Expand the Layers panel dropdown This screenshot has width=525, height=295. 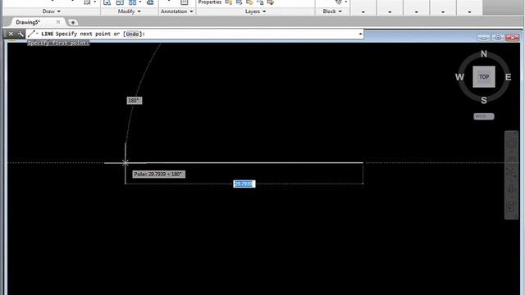(x=255, y=11)
